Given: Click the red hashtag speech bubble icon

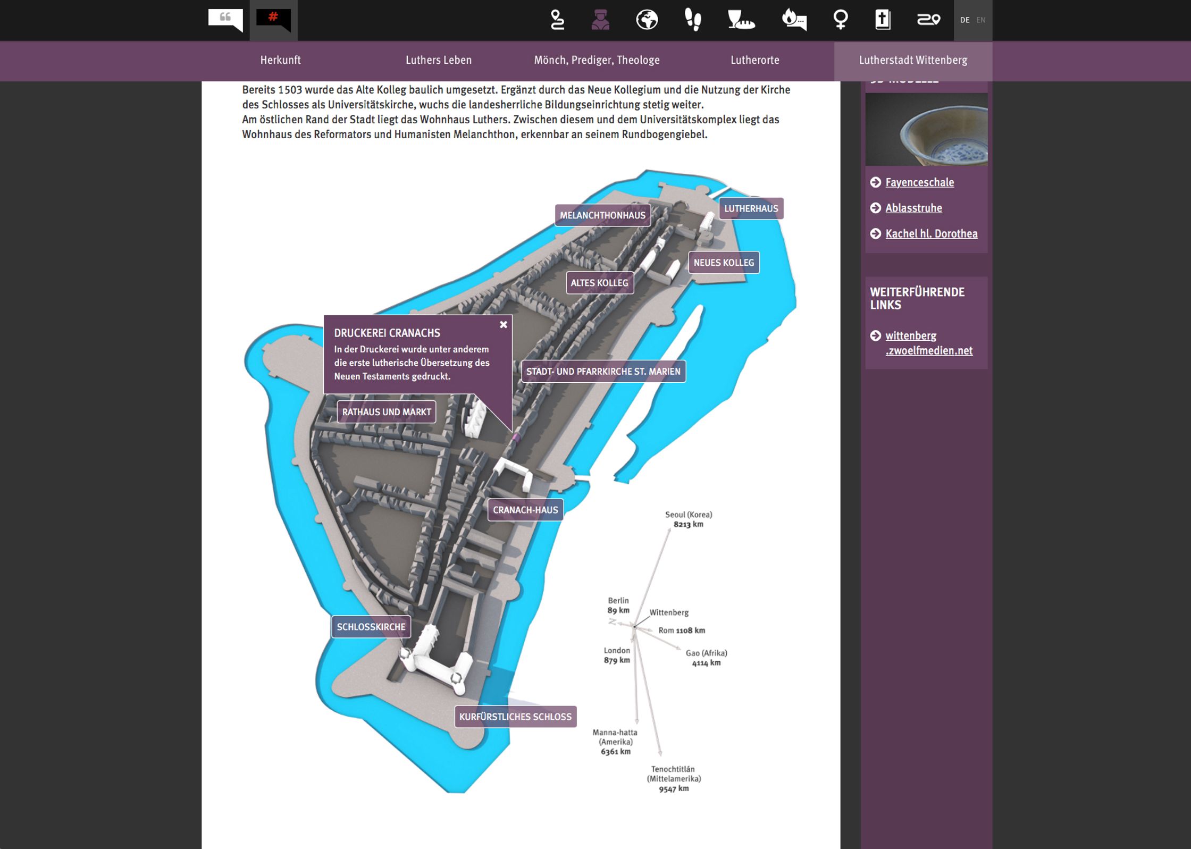Looking at the screenshot, I should pyautogui.click(x=273, y=20).
